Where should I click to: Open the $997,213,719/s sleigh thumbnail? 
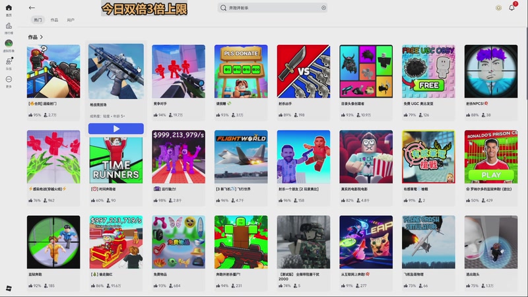pyautogui.click(x=116, y=242)
